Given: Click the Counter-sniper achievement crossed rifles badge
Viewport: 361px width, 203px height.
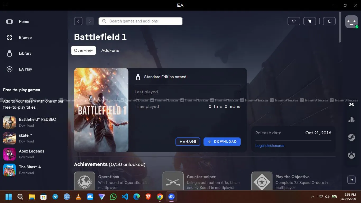Looking at the screenshot, I should [173, 181].
